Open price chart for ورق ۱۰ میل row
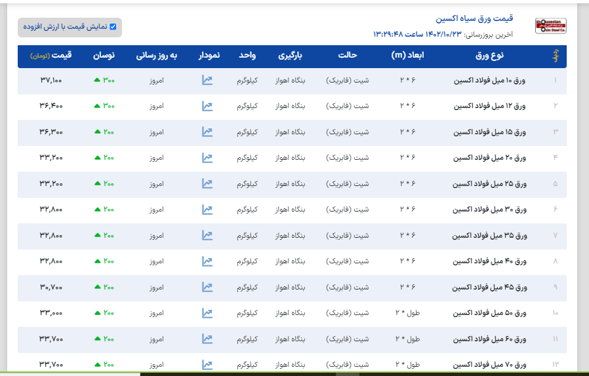This screenshot has width=589, height=376. tap(207, 81)
